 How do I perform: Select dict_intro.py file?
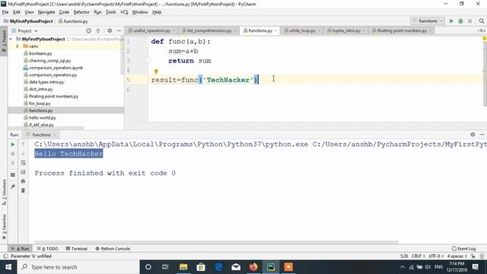40,89
